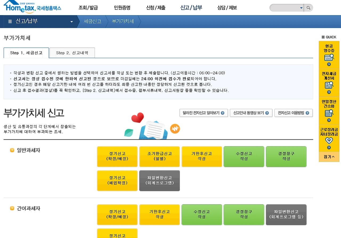Viewport: 341px width, 238px height.
Task: Open the 상담/제보 menu
Action: click(227, 8)
